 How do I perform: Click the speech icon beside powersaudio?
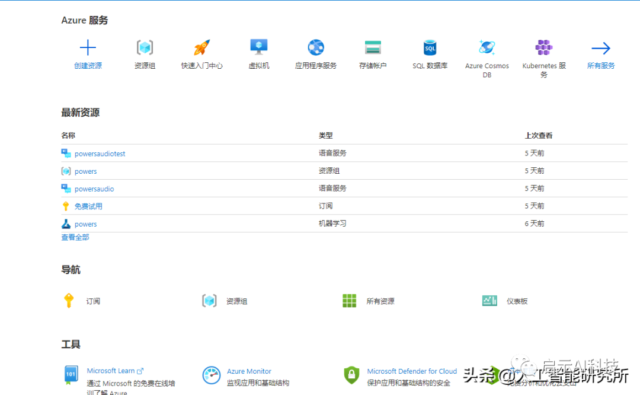[66, 189]
